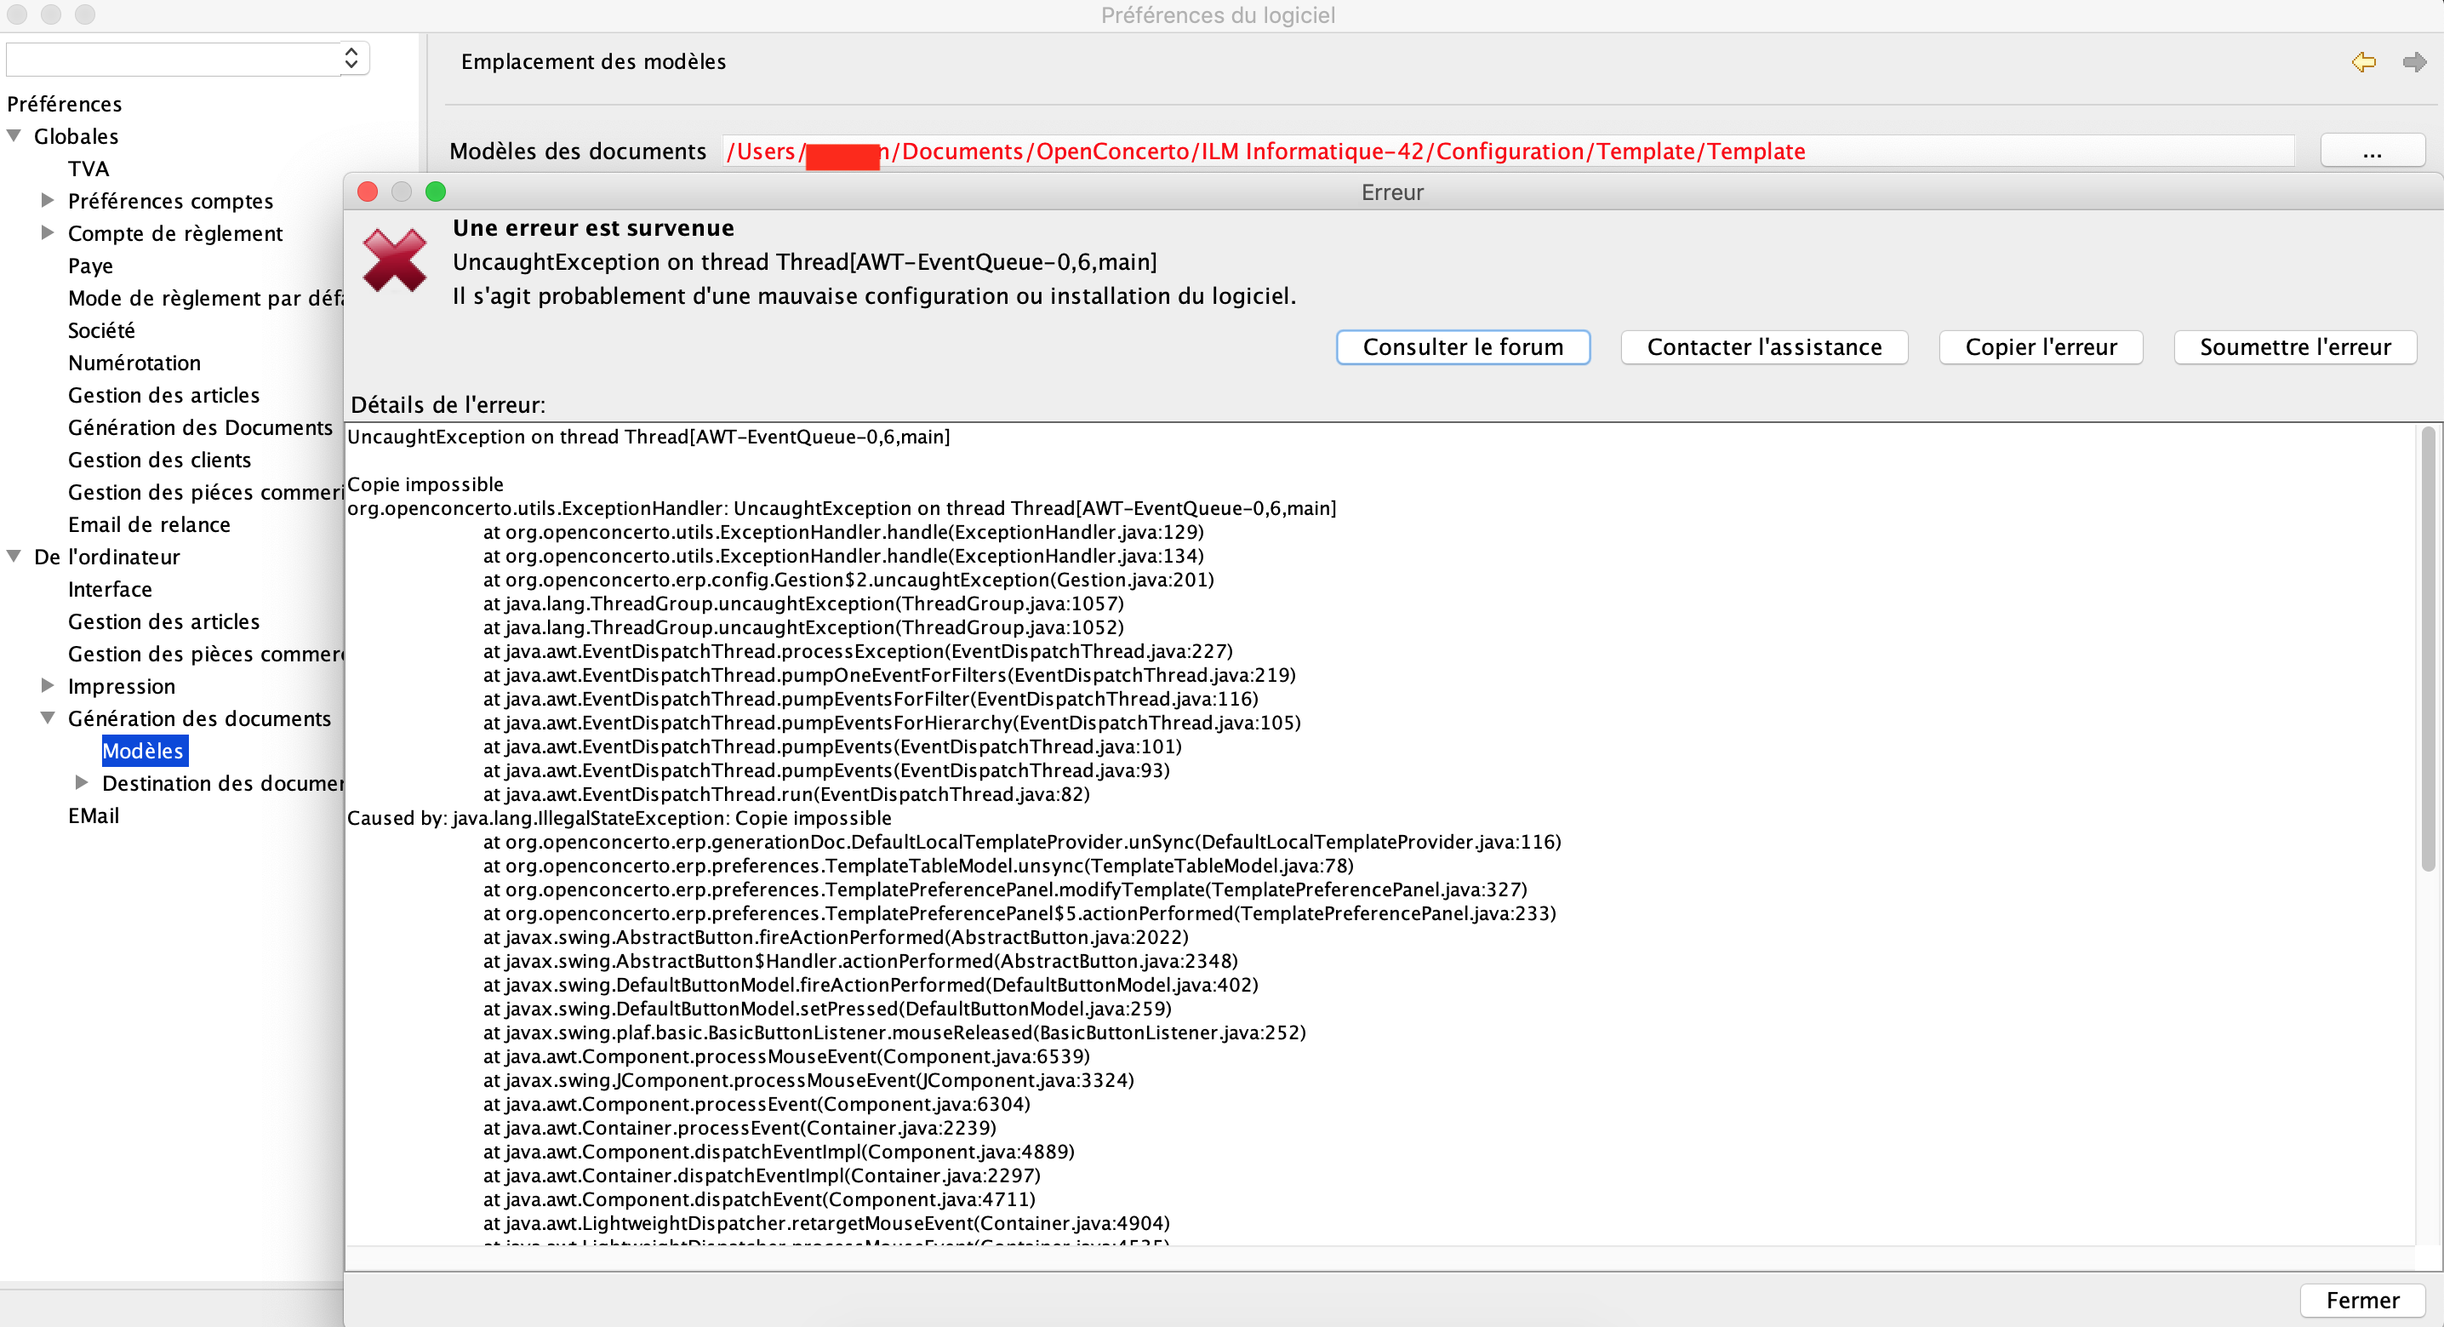
Task: Click the red X error icon
Action: point(395,260)
